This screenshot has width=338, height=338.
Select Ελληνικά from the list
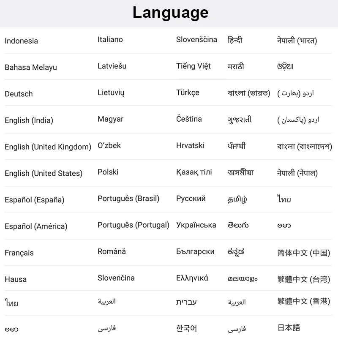point(192,278)
